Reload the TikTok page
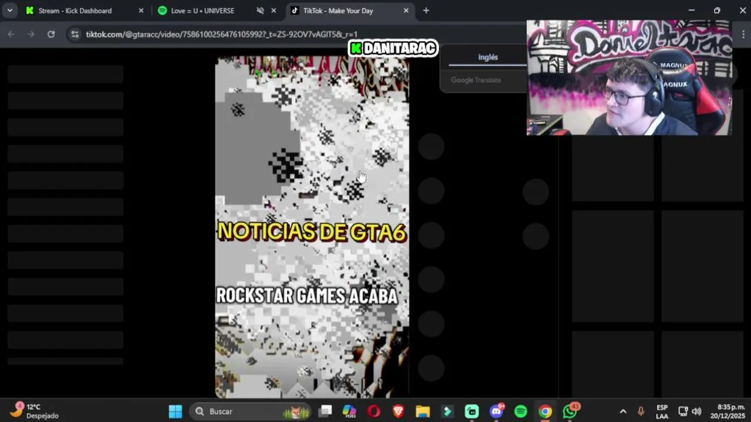Viewport: 751px width, 422px height. click(x=51, y=34)
